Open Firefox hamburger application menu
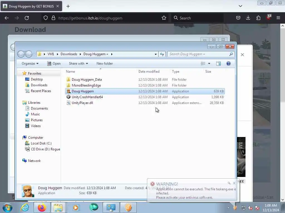 coord(278,18)
